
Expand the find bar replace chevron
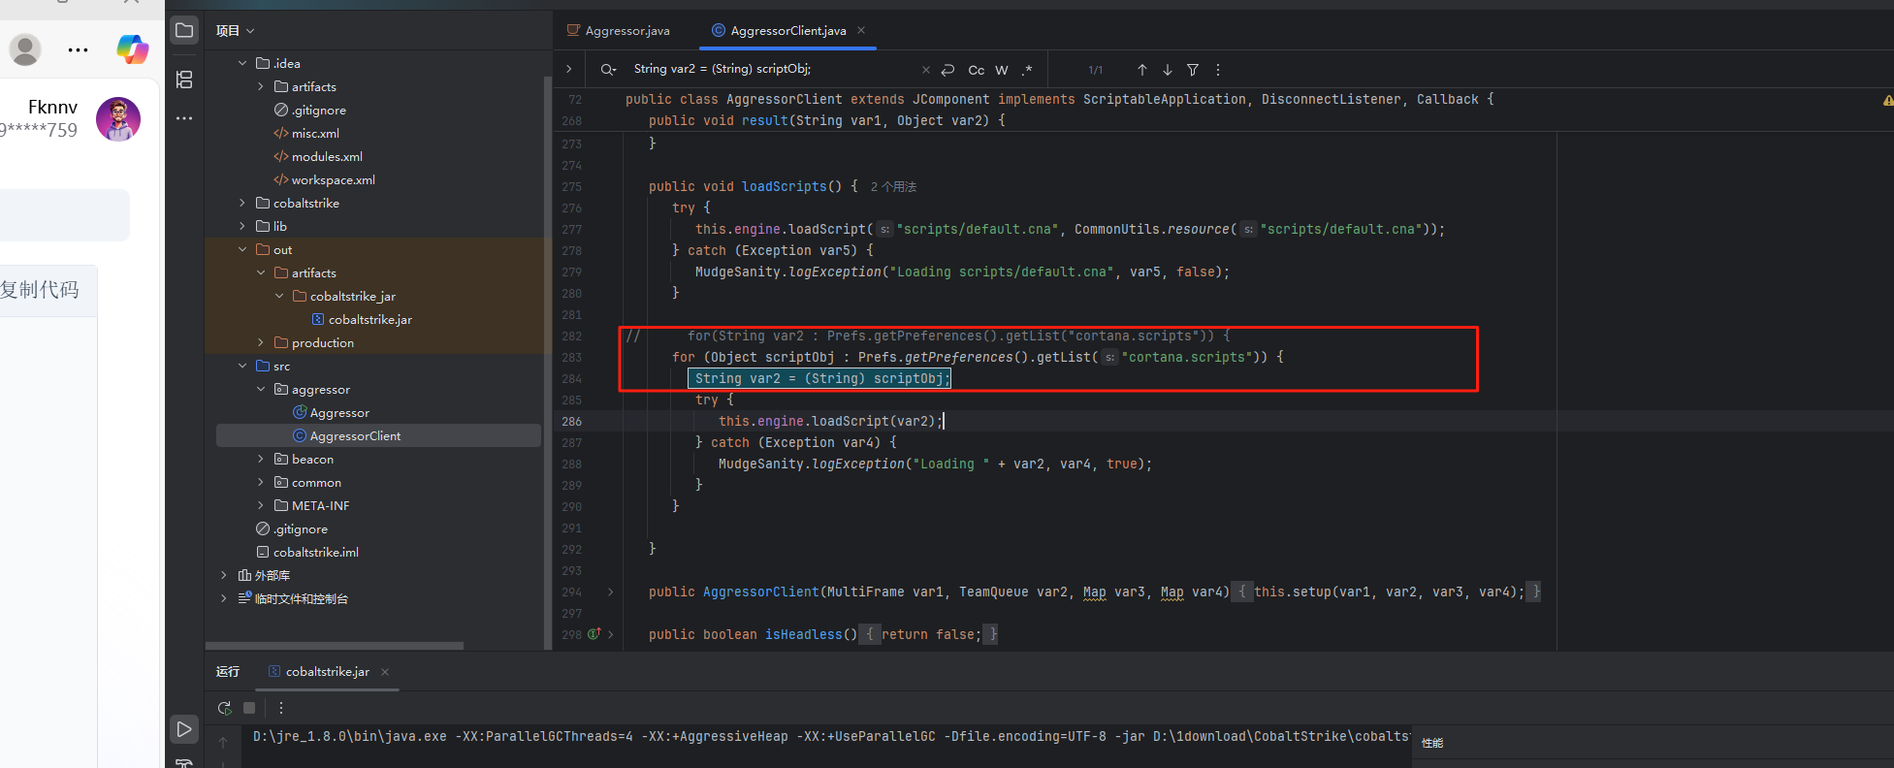pos(569,69)
